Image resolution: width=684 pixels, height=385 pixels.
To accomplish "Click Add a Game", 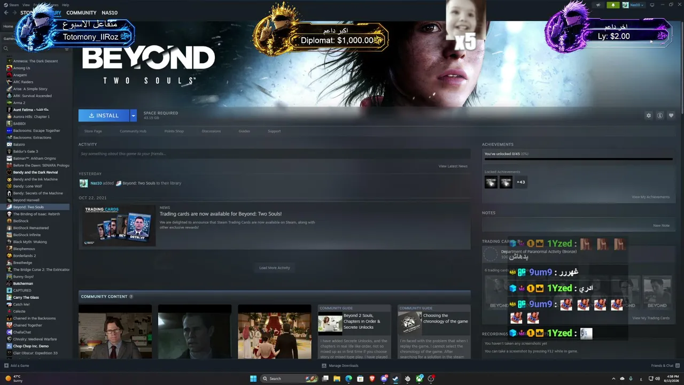I will pos(17,366).
